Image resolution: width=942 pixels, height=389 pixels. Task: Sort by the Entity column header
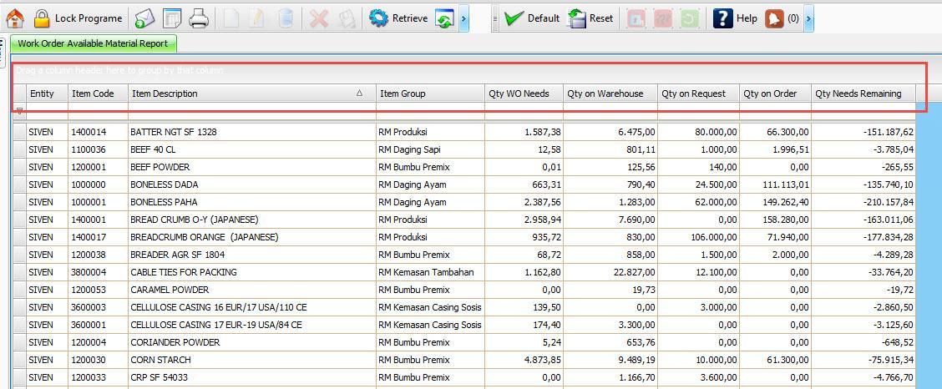[47, 93]
